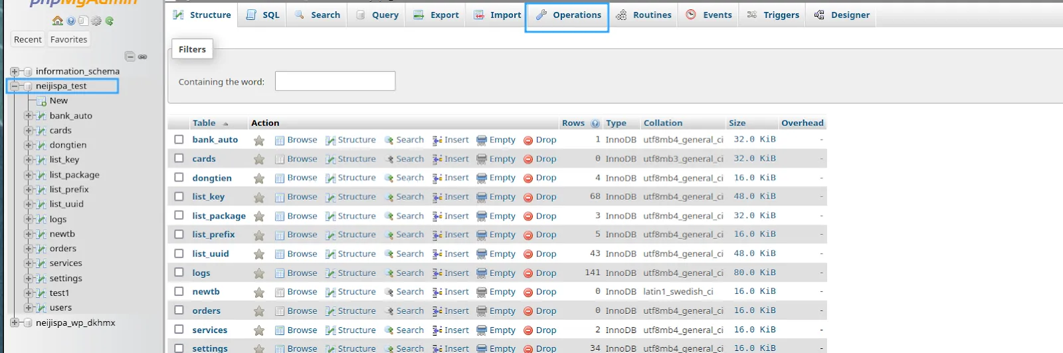Select the dongtien row checkbox

click(179, 177)
